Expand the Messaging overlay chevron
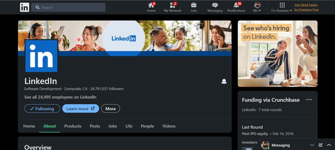 329,145
